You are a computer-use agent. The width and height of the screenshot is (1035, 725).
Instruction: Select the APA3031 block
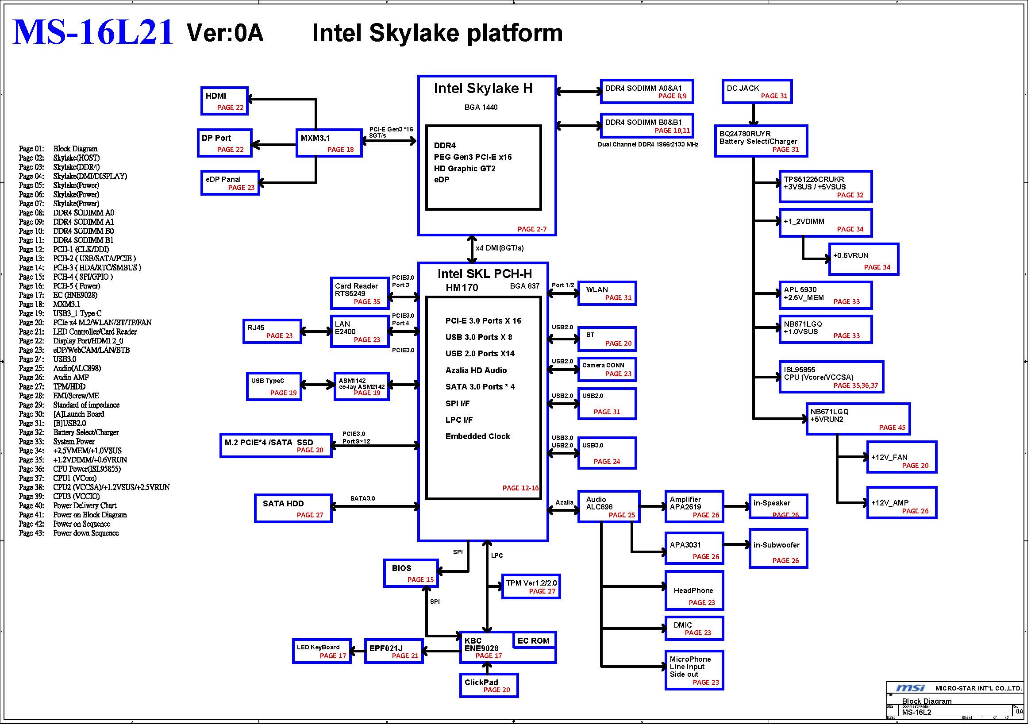pos(694,548)
